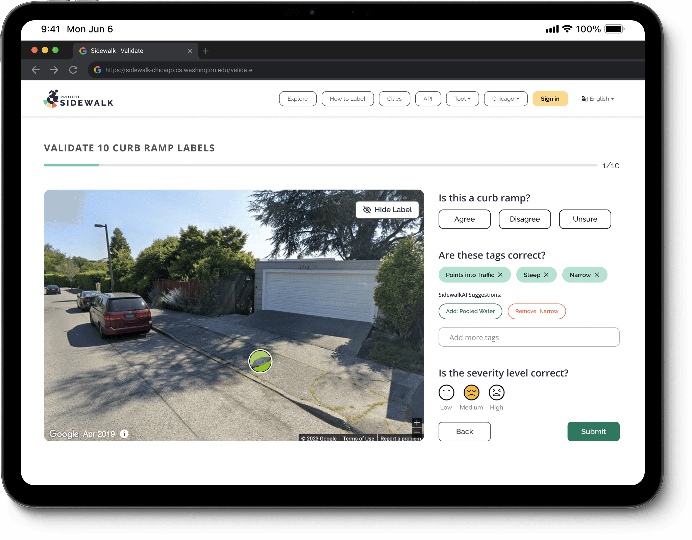Remove the Steep tag via X

tap(546, 275)
